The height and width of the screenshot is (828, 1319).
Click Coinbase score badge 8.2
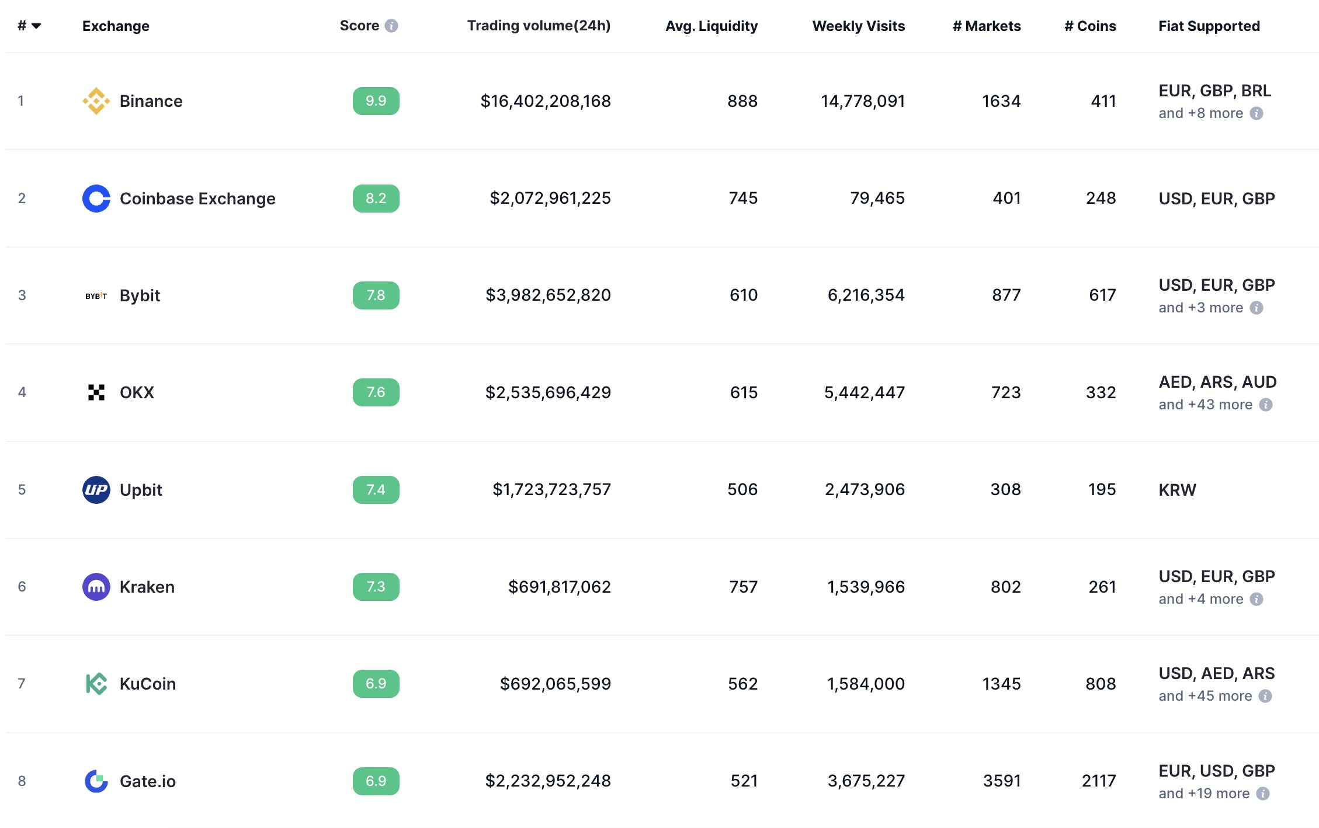click(x=376, y=199)
